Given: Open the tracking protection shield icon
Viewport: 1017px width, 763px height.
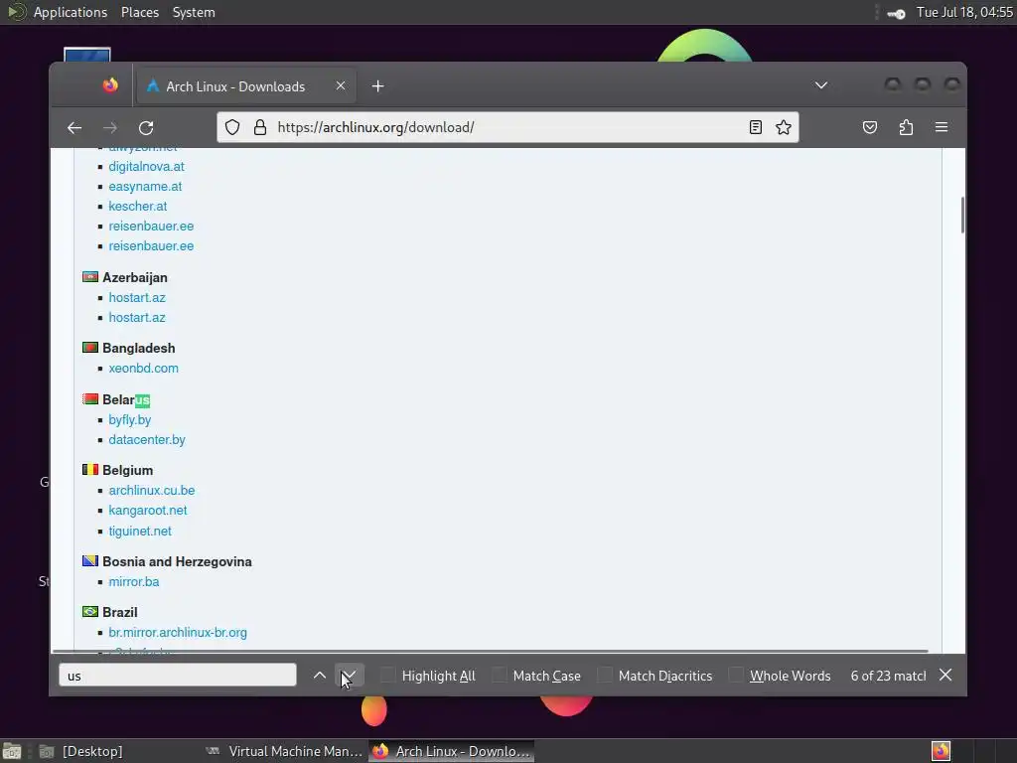Looking at the screenshot, I should pyautogui.click(x=232, y=127).
